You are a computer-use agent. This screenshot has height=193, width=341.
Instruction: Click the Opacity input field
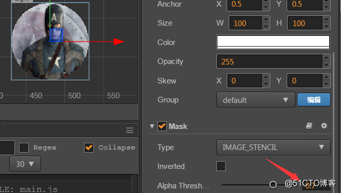pyautogui.click(x=269, y=61)
